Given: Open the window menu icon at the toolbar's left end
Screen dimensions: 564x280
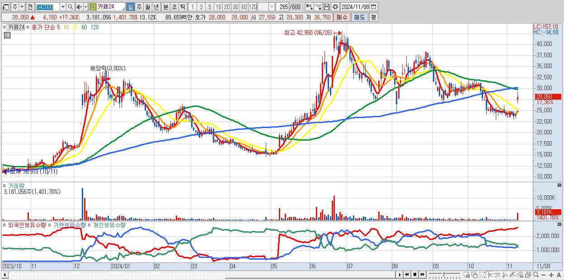Looking at the screenshot, I should pyautogui.click(x=6, y=7).
